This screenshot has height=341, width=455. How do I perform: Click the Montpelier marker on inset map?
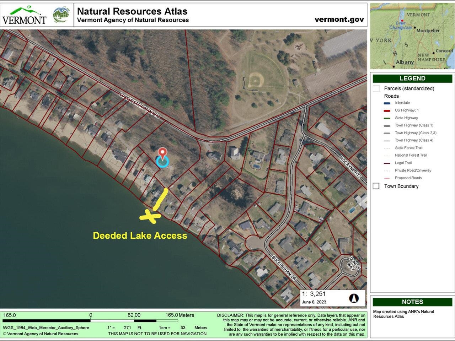(x=414, y=30)
